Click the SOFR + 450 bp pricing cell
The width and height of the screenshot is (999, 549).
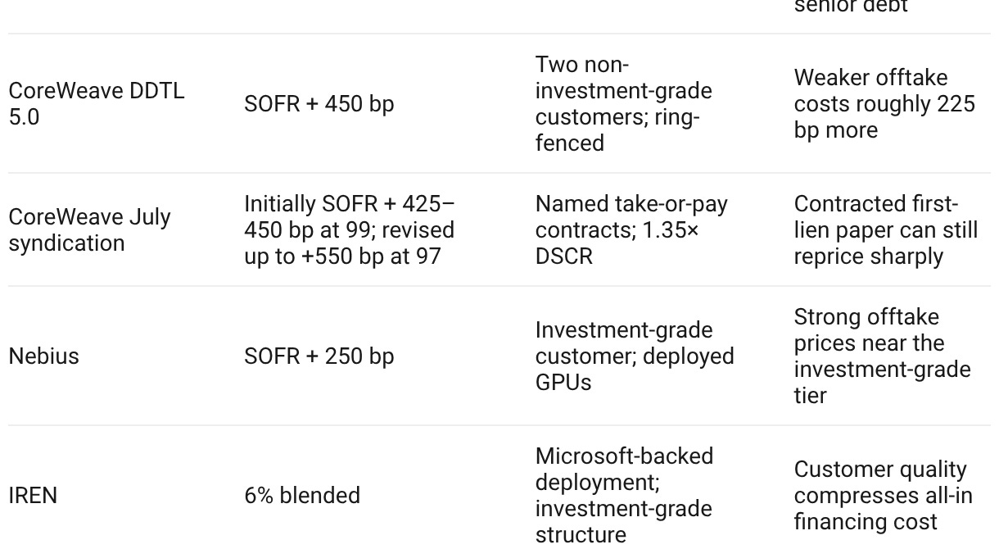[x=319, y=104]
